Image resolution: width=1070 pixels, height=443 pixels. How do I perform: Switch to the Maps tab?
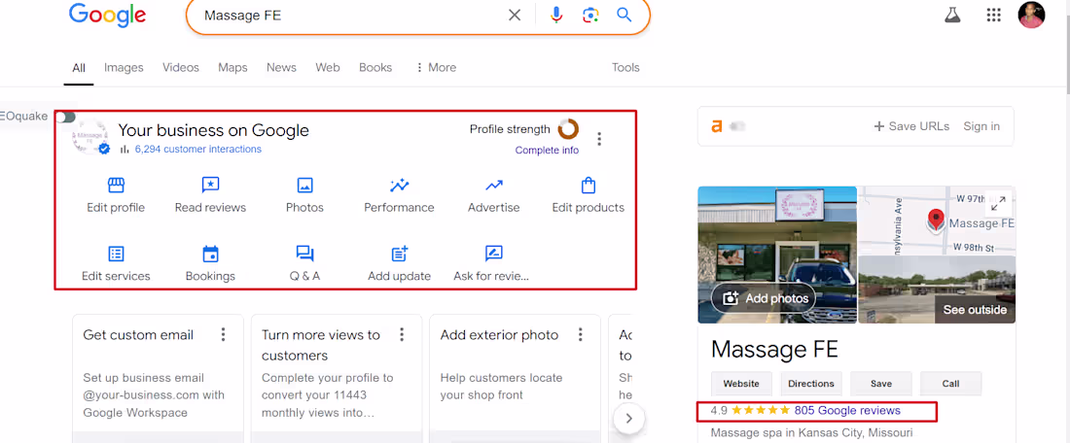point(232,67)
